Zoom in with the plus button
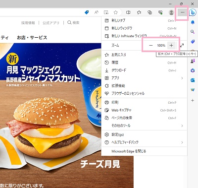Screen dimensions: 198x188 (171, 45)
